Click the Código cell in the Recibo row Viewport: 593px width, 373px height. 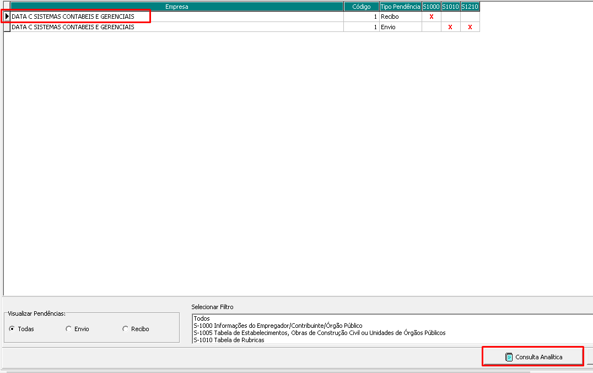click(361, 17)
